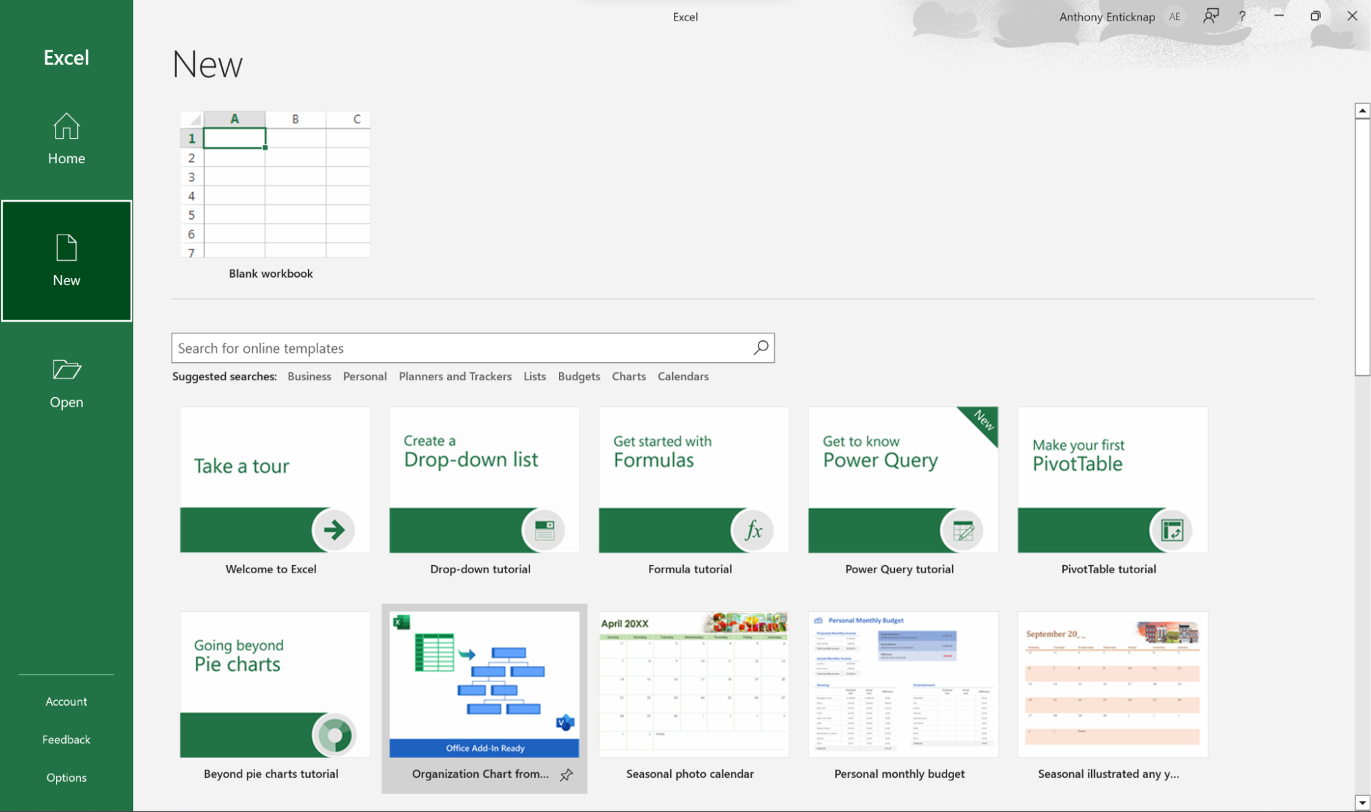Click the Power Query tutorial label
The height and width of the screenshot is (812, 1371).
tap(899, 569)
